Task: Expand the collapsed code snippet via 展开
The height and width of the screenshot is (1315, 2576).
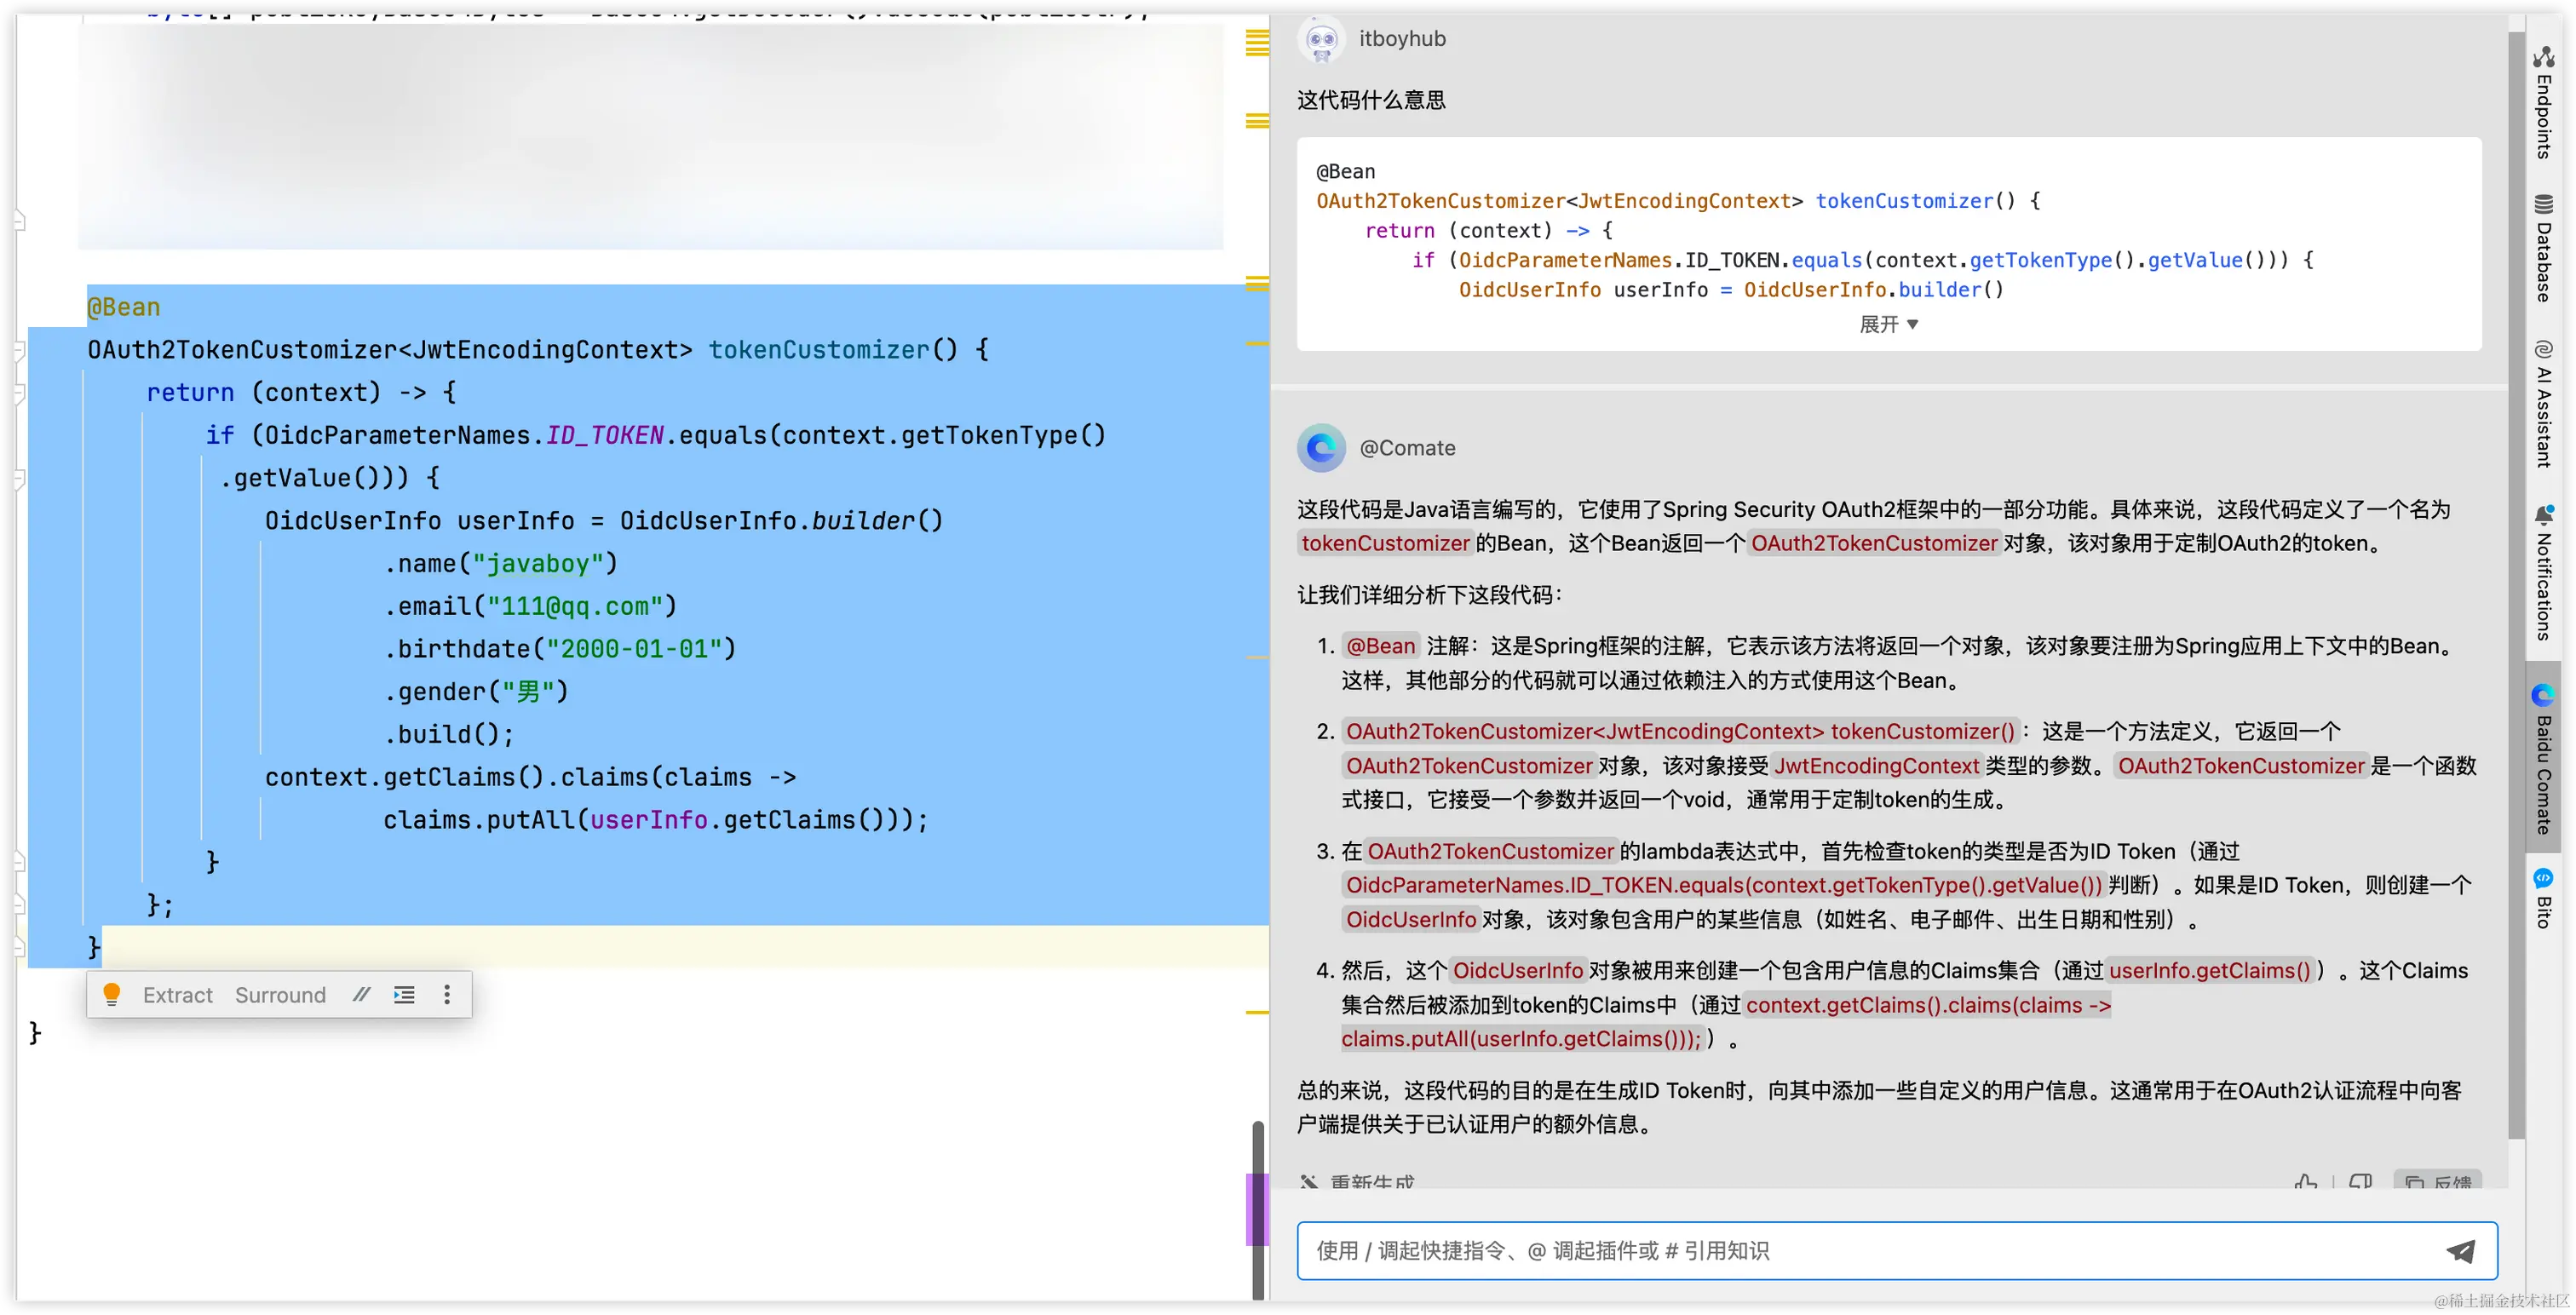Action: click(1888, 324)
